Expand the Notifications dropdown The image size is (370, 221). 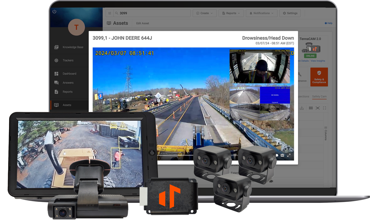(261, 13)
